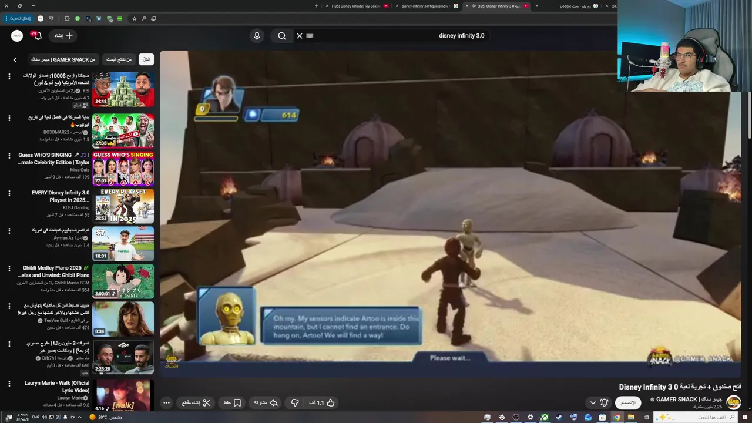This screenshot has height=423, width=752.
Task: Select the 'From GAMER SNACK' filter chip
Action: (63, 59)
